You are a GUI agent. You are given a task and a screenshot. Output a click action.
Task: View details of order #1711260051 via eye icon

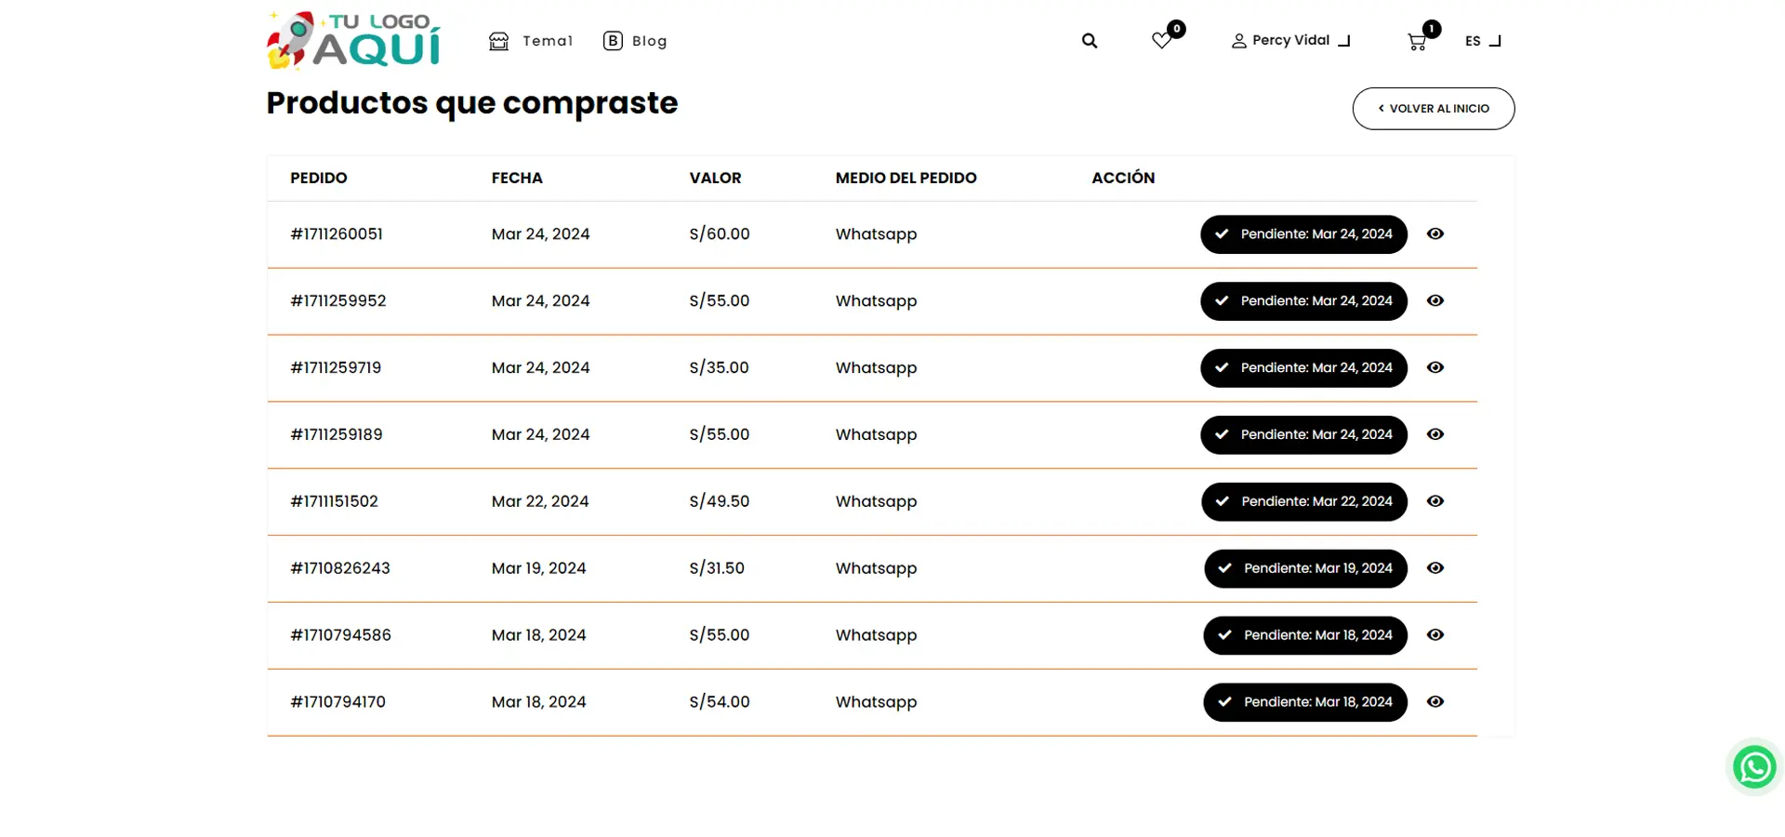coord(1435,234)
